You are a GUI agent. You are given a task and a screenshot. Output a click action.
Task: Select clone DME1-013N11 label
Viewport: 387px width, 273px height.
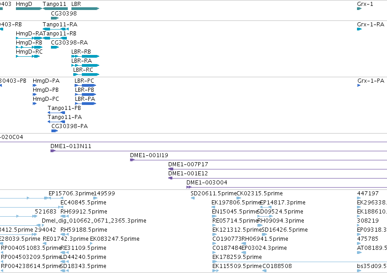click(x=71, y=146)
